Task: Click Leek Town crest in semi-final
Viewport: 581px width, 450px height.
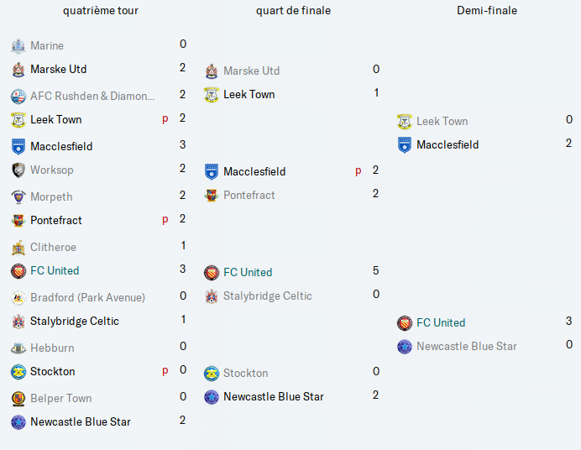Action: tap(404, 122)
